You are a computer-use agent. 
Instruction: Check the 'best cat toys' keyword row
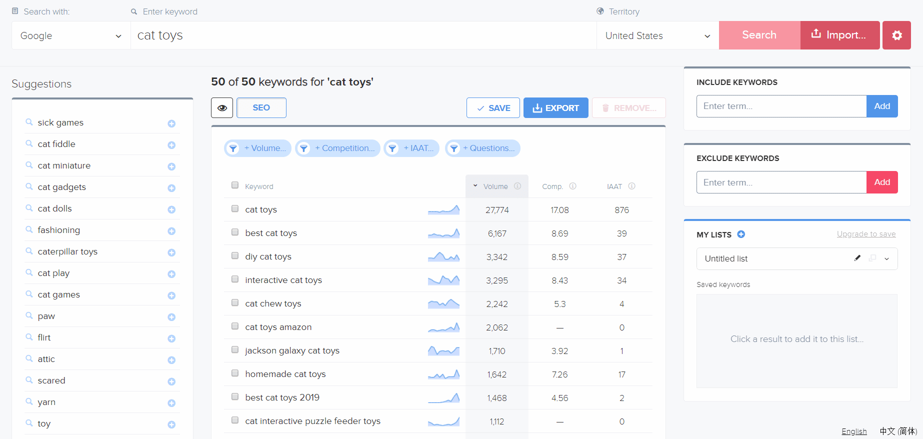pyautogui.click(x=235, y=232)
